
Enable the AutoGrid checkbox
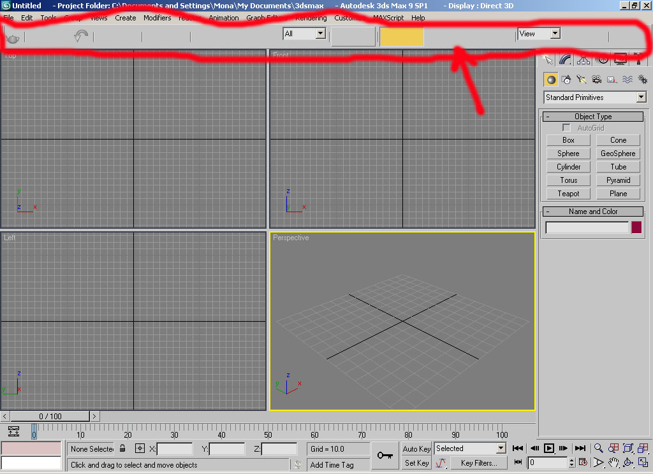(x=566, y=128)
